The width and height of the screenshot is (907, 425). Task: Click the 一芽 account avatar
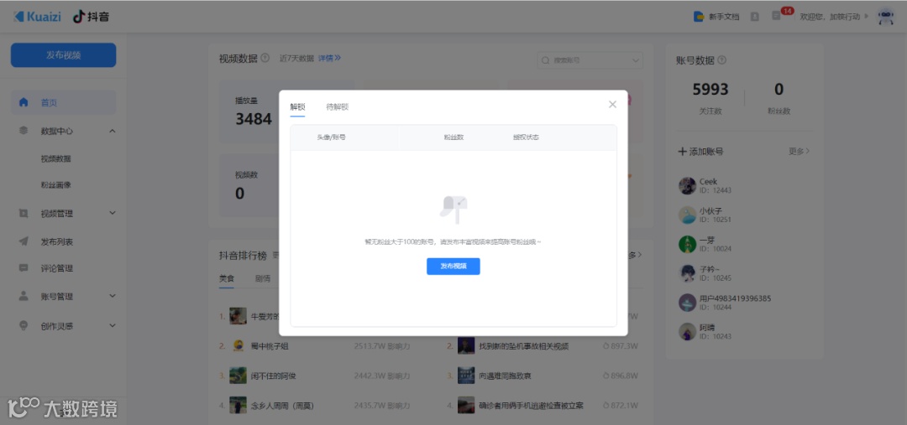(687, 244)
